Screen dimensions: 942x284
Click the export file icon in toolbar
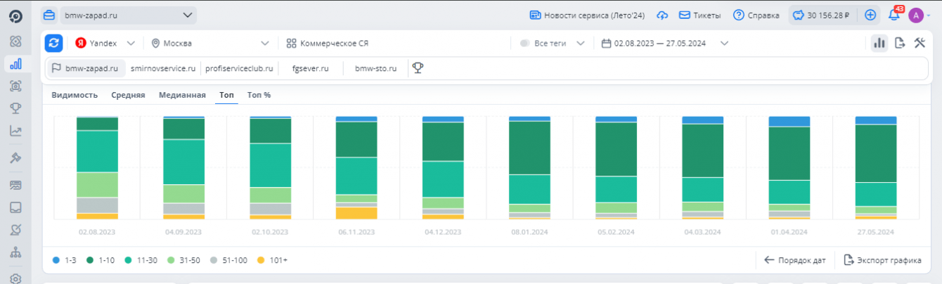coord(899,43)
